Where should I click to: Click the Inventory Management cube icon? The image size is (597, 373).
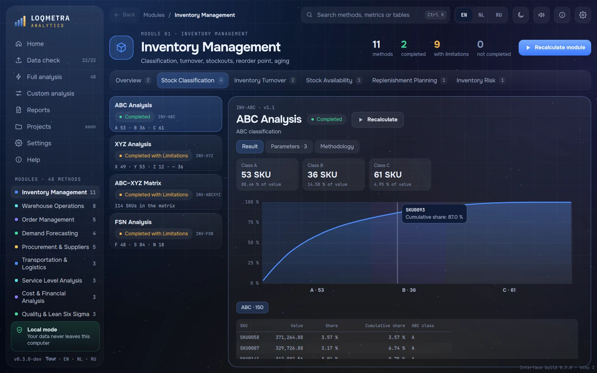click(x=121, y=48)
